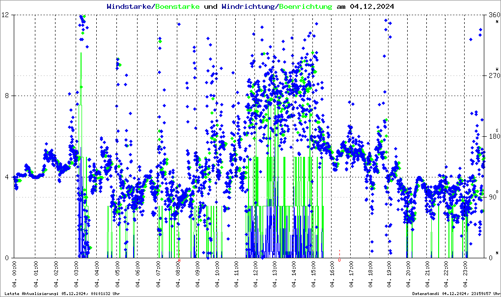Click the red sunset marker 'U'
The image size is (501, 297).
coord(339,261)
